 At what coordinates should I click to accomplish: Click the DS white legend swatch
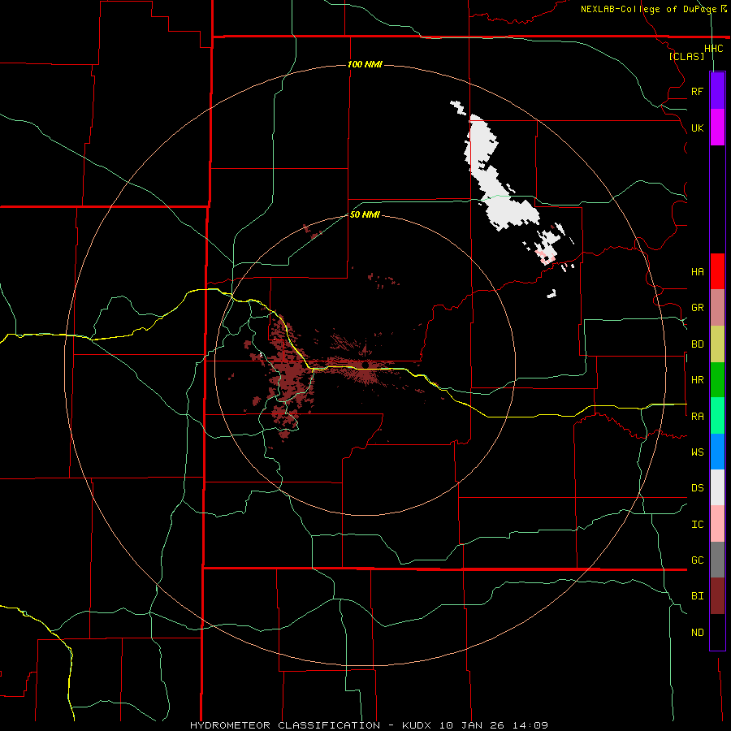717,487
